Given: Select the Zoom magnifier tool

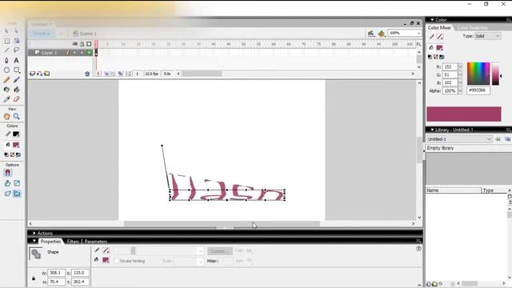Looking at the screenshot, I should coord(16,116).
